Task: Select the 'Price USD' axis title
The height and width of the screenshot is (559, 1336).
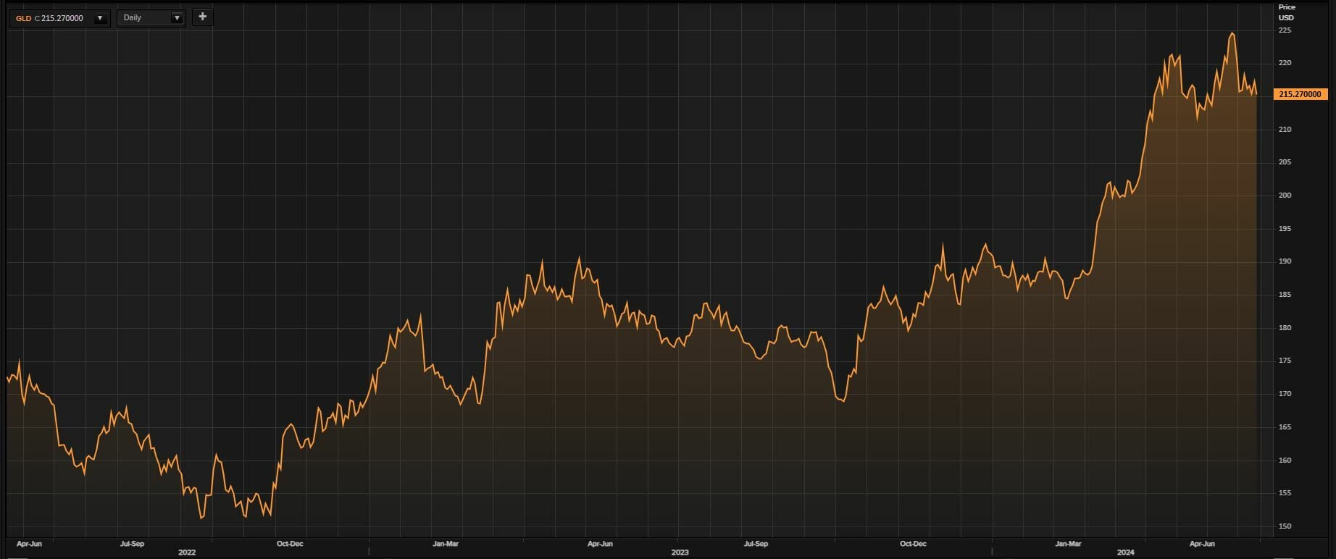Action: pyautogui.click(x=1286, y=12)
